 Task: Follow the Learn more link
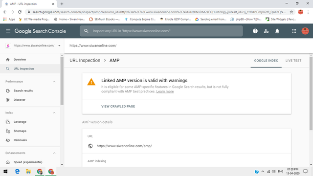tap(165, 91)
